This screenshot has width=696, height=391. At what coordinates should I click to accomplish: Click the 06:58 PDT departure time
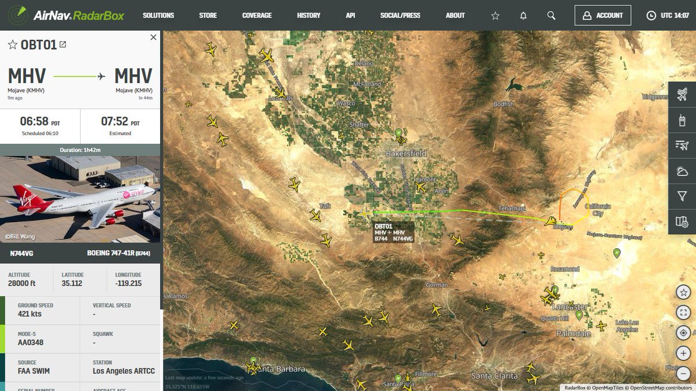pos(40,122)
